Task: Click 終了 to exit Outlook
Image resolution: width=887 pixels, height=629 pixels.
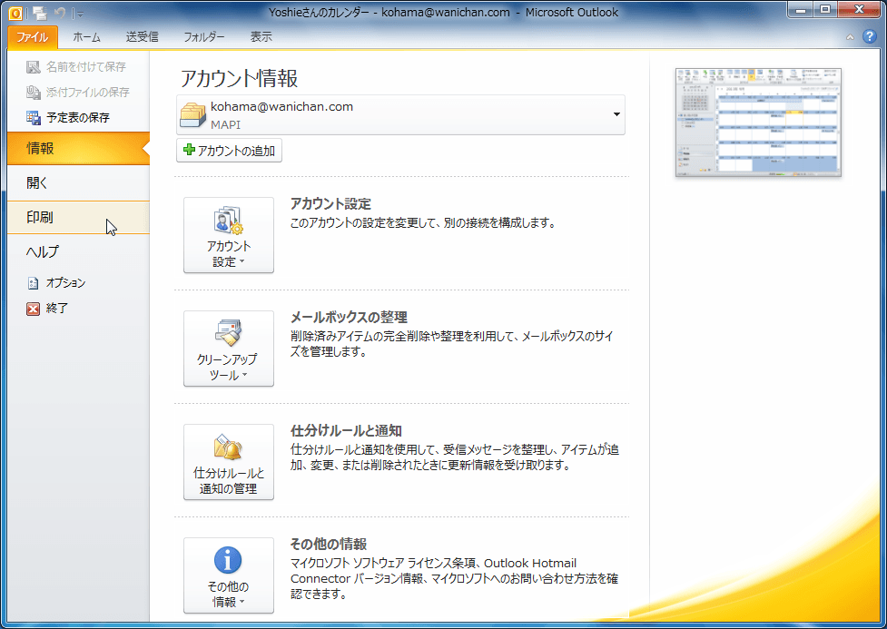Action: 78,309
